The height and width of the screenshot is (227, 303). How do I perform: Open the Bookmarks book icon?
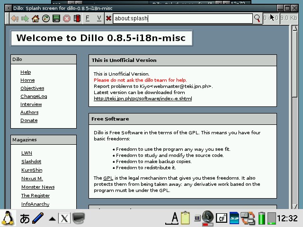(77, 18)
